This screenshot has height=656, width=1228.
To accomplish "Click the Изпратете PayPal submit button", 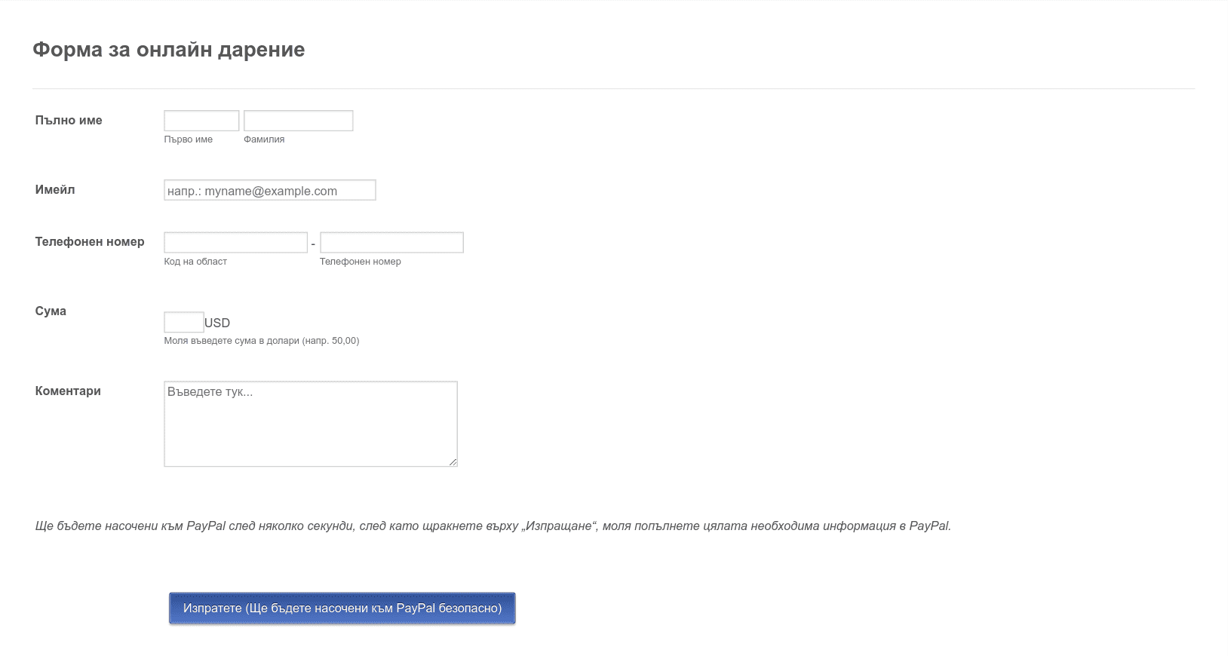I will coord(342,608).
